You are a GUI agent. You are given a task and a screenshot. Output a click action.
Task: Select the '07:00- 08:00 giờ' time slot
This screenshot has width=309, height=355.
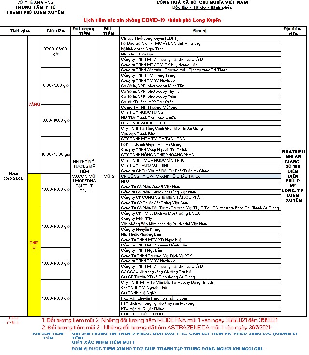[56, 51]
